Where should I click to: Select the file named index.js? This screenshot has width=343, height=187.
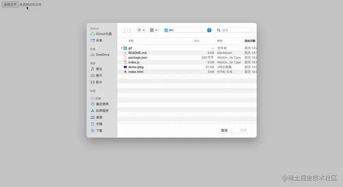point(134,62)
